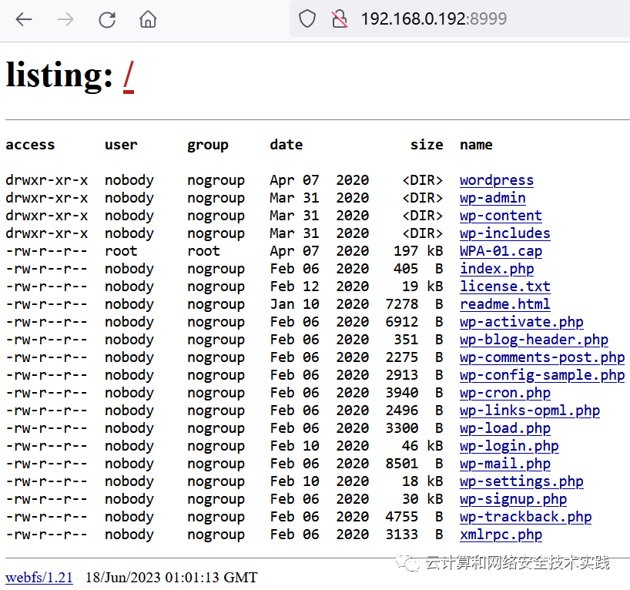Image resolution: width=630 pixels, height=590 pixels.
Task: Select the 'group' column header text
Action: point(208,145)
